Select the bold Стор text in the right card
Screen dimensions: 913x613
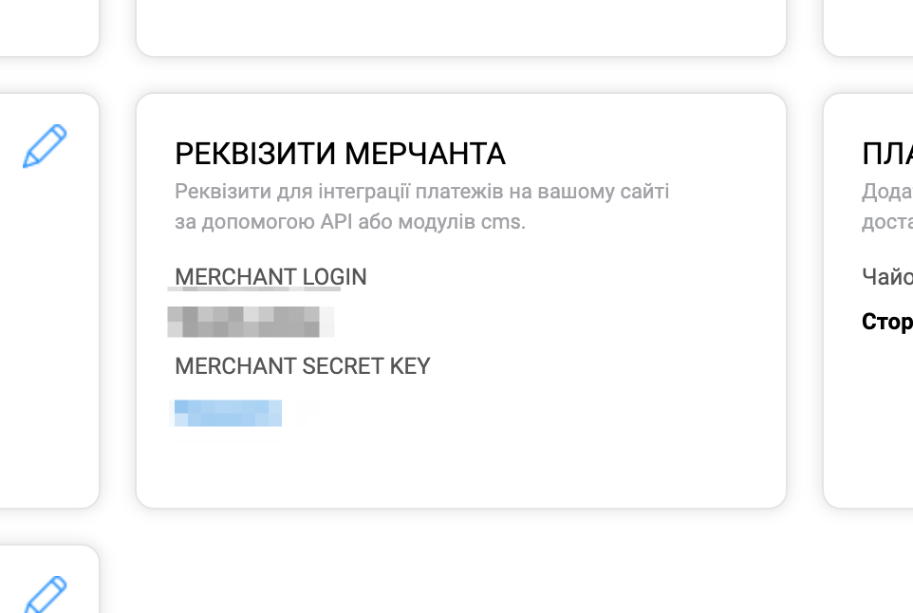[x=887, y=322]
